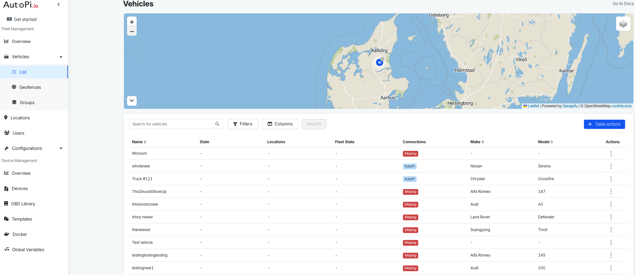Select the vehicles List menu item
635x275 pixels.
click(x=34, y=72)
